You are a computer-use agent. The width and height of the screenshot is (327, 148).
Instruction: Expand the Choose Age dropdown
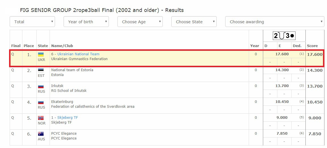[140, 22]
